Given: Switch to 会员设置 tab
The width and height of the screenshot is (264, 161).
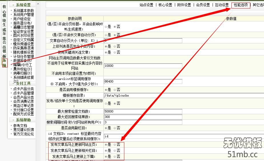Looking at the screenshot, I should (203, 5).
